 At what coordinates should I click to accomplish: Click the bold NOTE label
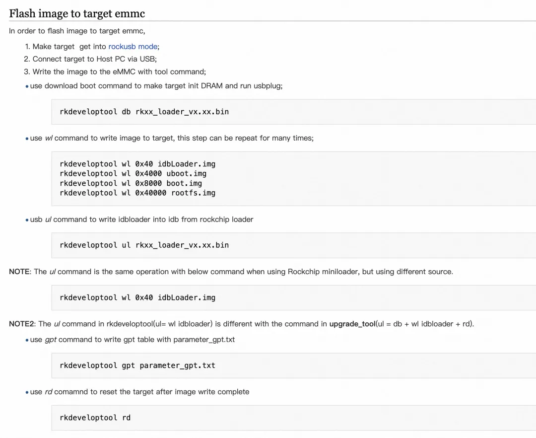click(x=19, y=272)
